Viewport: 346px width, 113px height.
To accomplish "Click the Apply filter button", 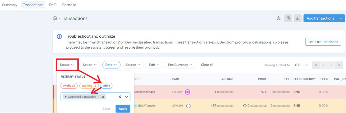I will [123, 109].
